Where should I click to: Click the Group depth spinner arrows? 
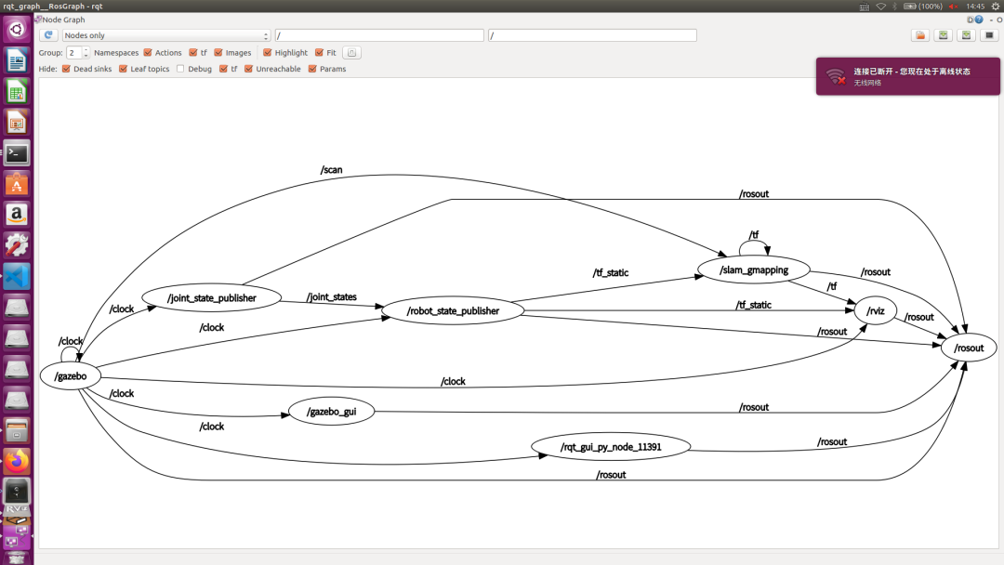tap(86, 53)
